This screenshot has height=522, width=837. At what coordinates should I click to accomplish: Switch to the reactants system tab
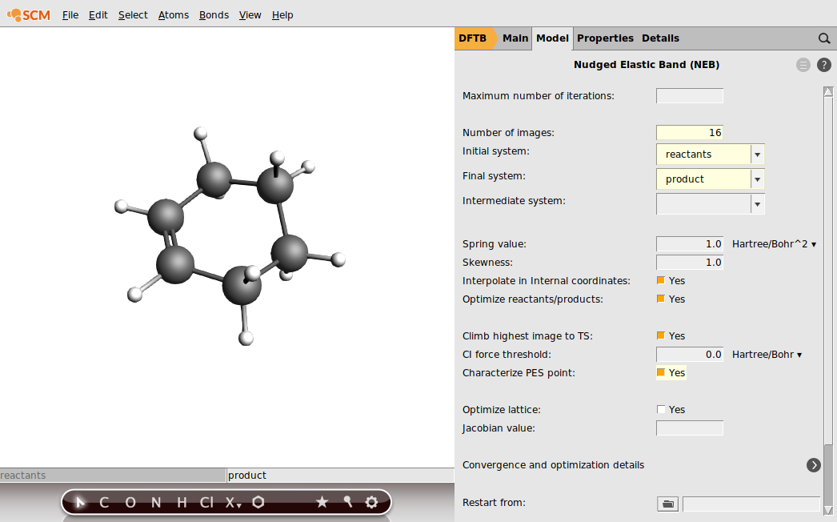point(113,475)
